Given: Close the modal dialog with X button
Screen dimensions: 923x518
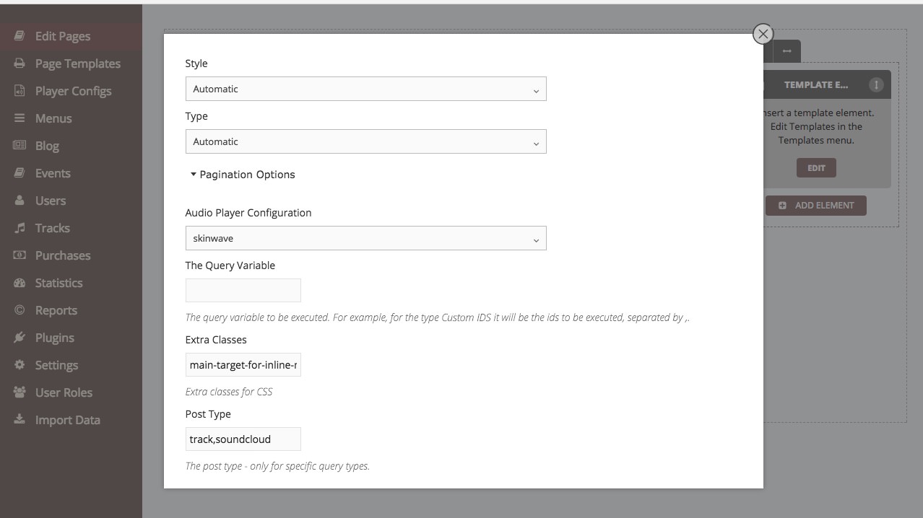Looking at the screenshot, I should 763,34.
